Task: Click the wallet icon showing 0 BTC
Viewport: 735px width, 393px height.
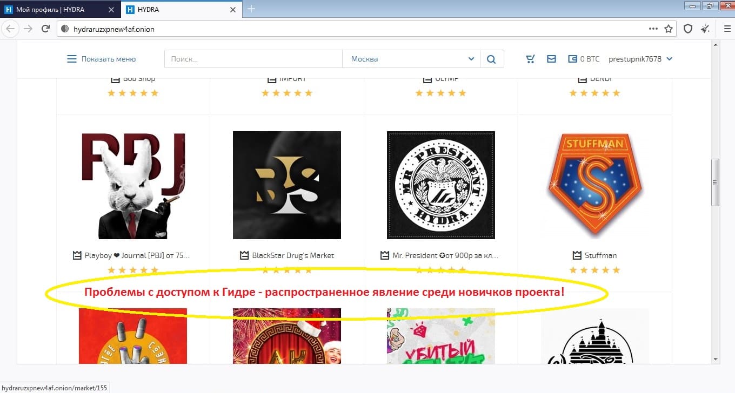Action: pyautogui.click(x=572, y=59)
